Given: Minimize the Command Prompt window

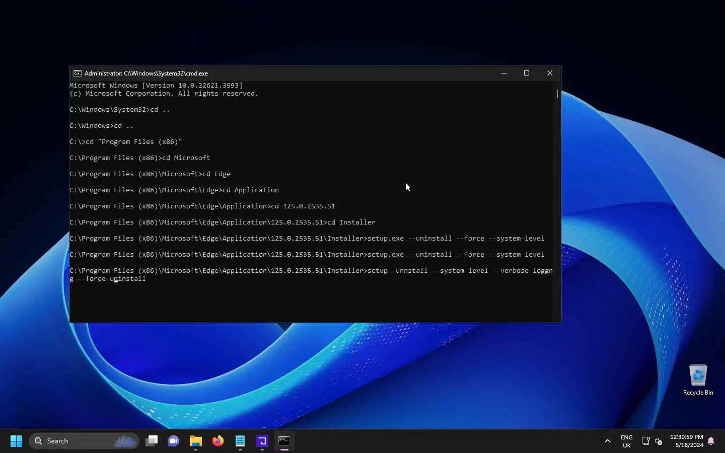Looking at the screenshot, I should pos(503,73).
